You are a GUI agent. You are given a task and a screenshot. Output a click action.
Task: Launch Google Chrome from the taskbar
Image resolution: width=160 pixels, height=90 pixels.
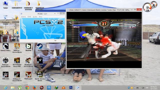(27, 88)
